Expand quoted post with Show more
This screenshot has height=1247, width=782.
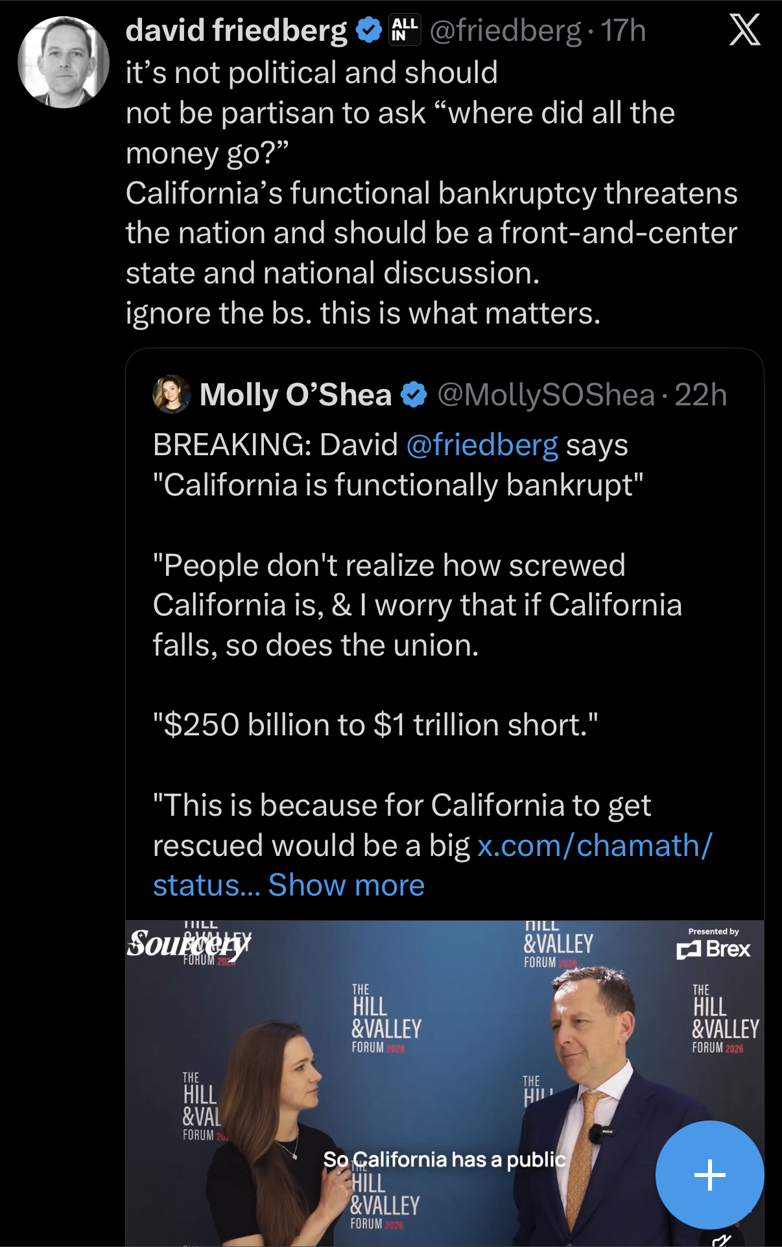click(x=346, y=885)
